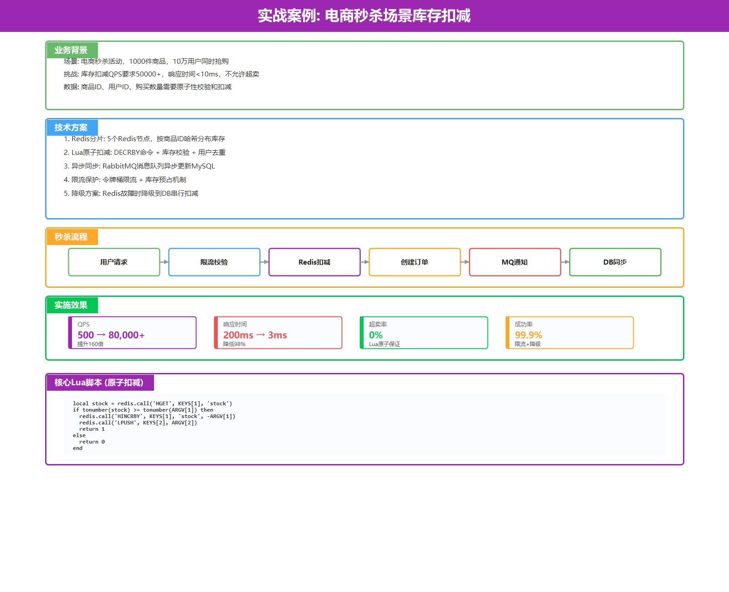This screenshot has height=592, width=729.
Task: Click inside the Lua script code block
Action: click(364, 425)
